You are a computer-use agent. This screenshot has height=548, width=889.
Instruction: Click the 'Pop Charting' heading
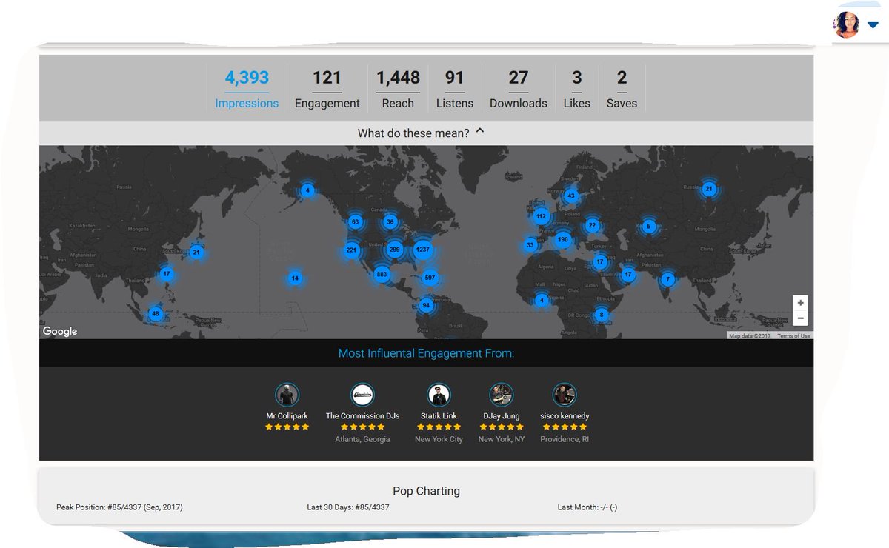coord(426,491)
